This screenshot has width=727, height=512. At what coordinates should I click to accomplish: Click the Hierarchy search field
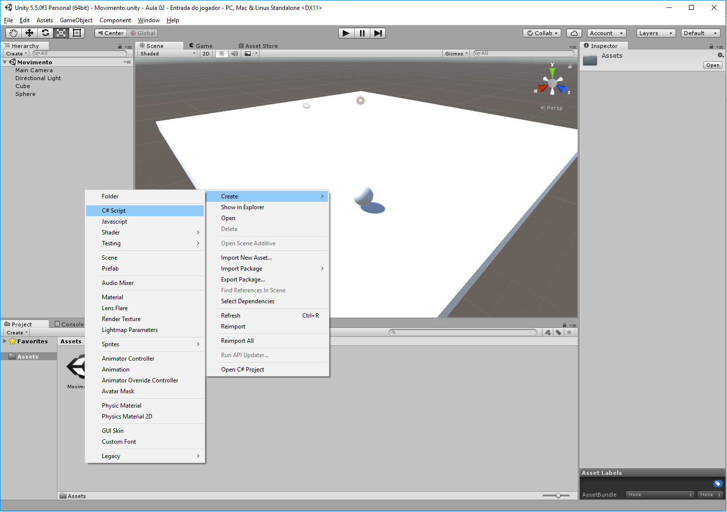pyautogui.click(x=80, y=53)
